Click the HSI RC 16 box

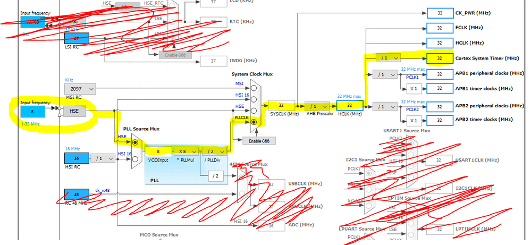click(x=77, y=158)
